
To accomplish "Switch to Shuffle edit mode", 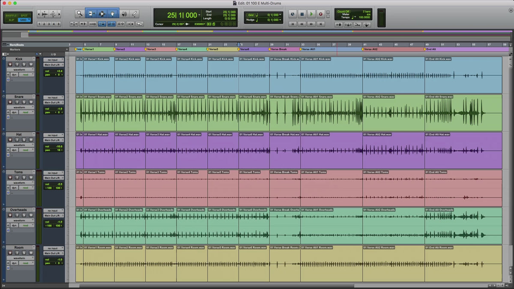I will [11, 15].
